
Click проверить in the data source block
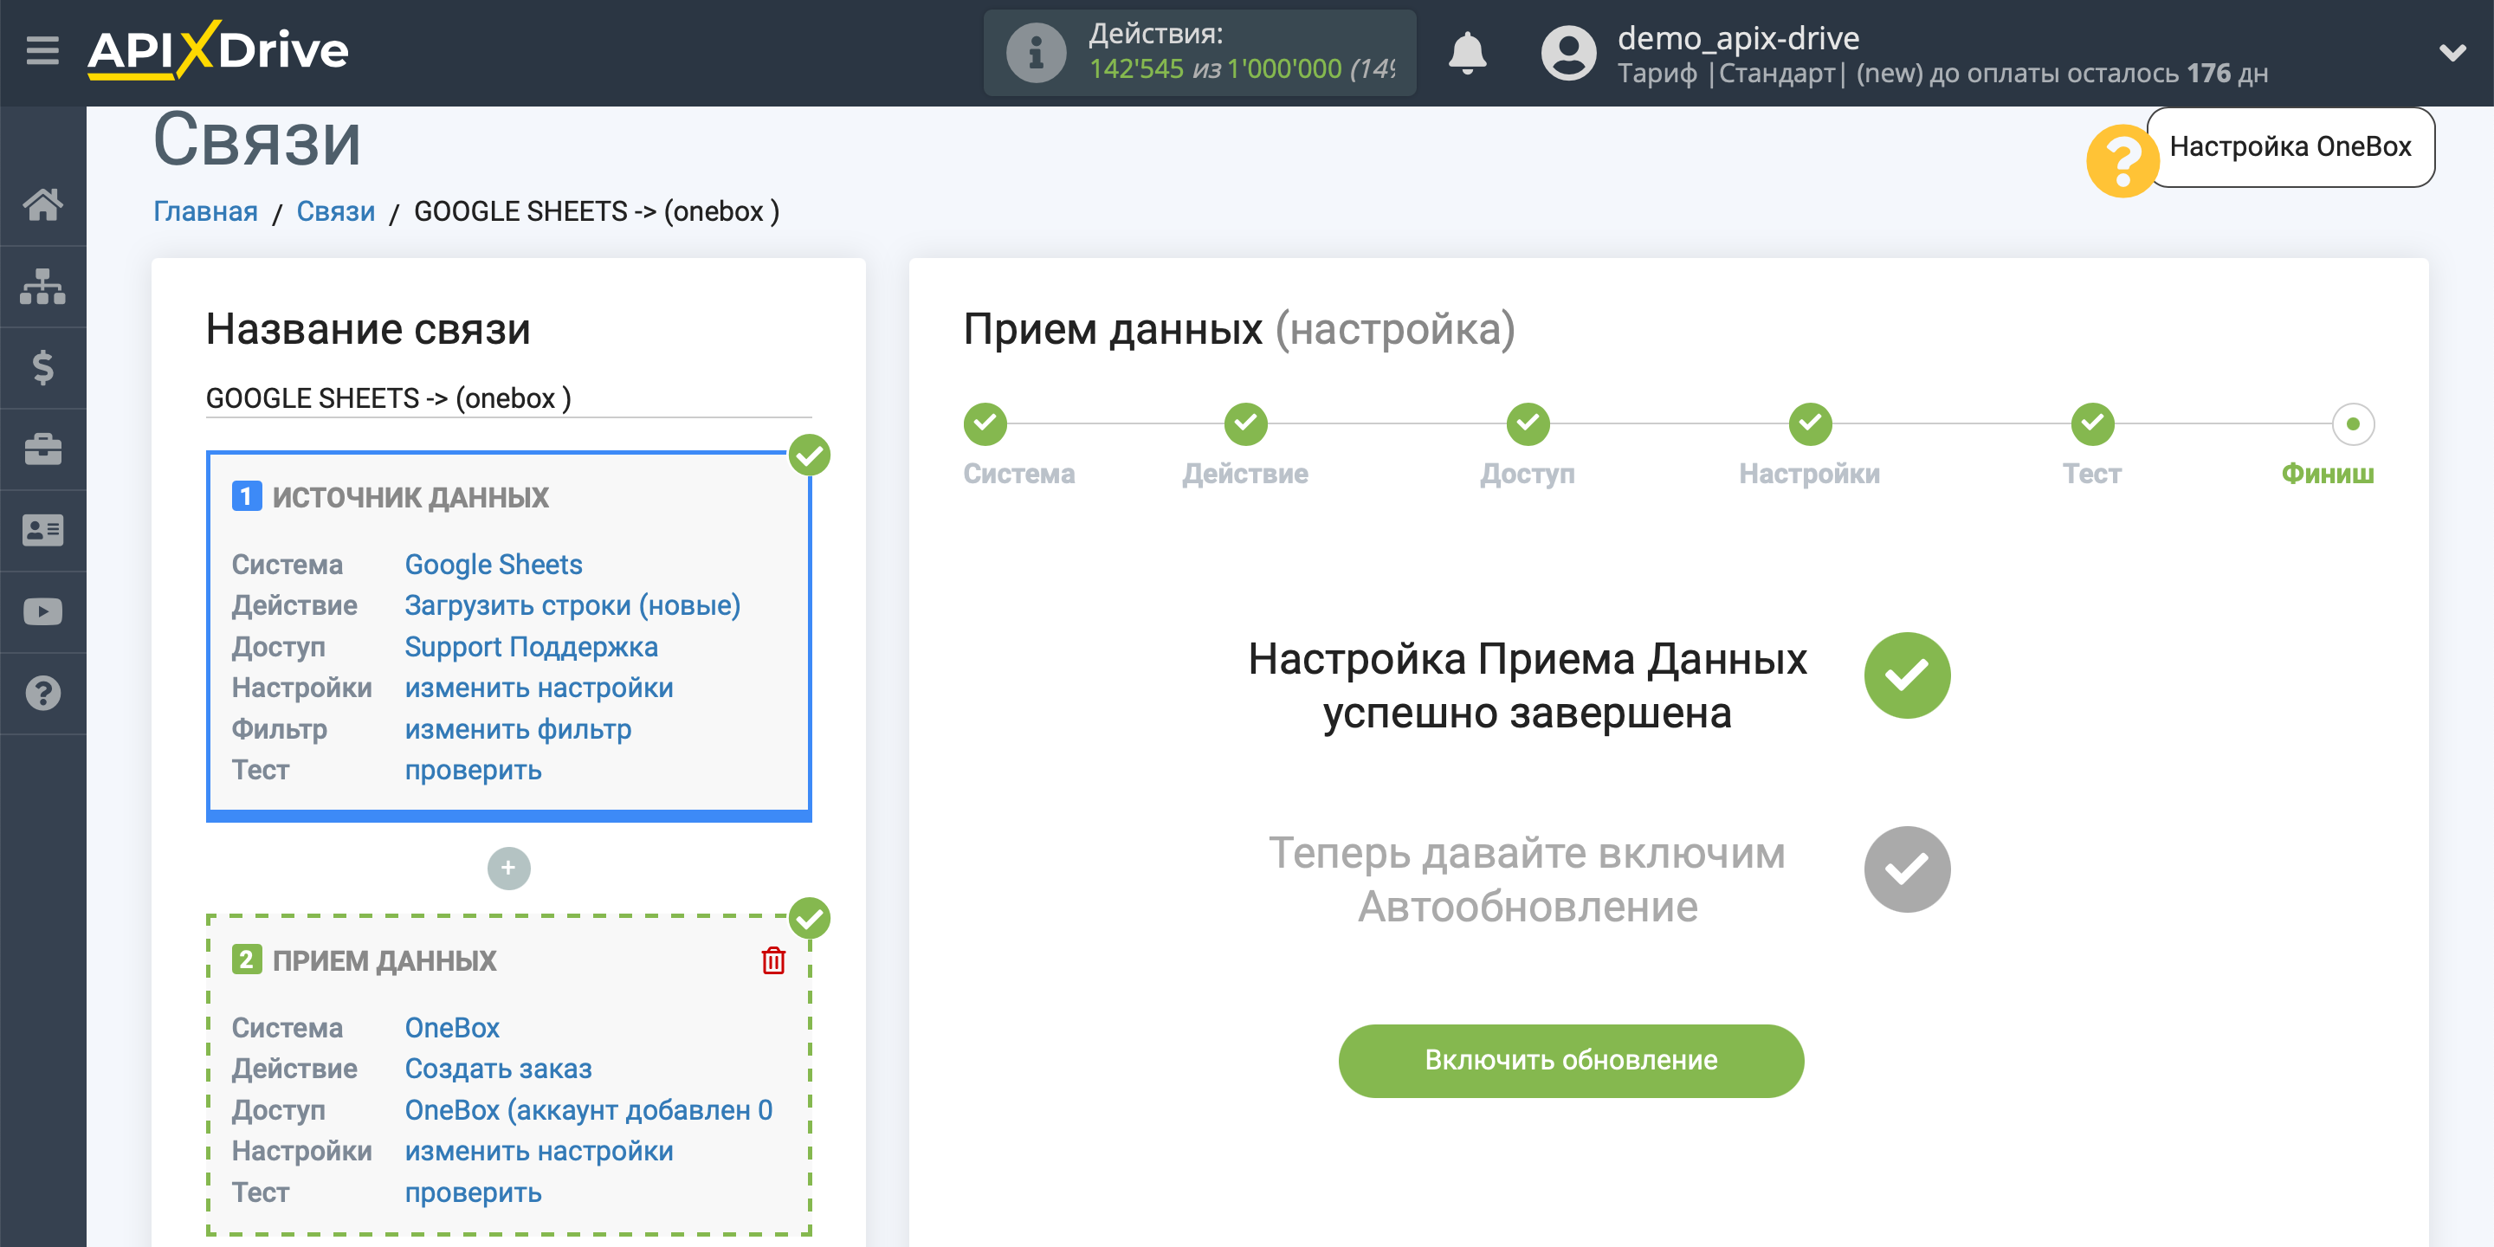[x=473, y=770]
